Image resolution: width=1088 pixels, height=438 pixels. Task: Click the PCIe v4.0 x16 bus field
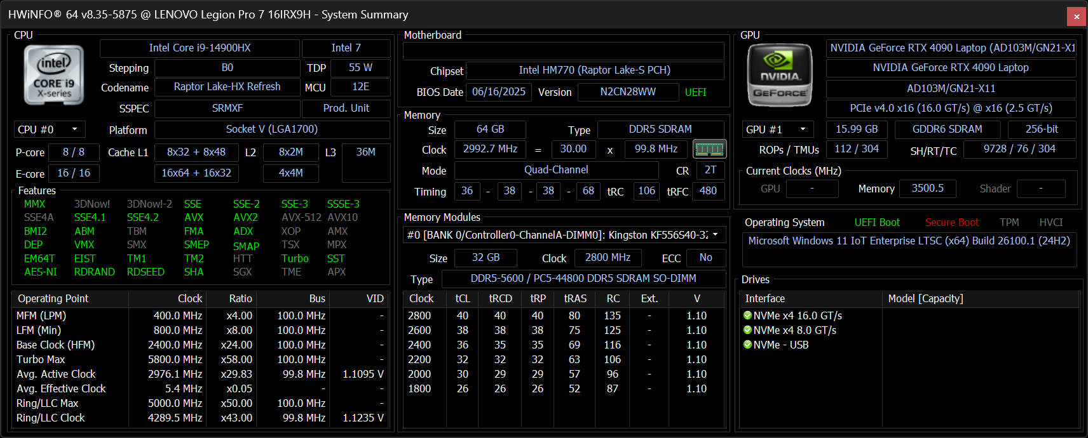[951, 109]
